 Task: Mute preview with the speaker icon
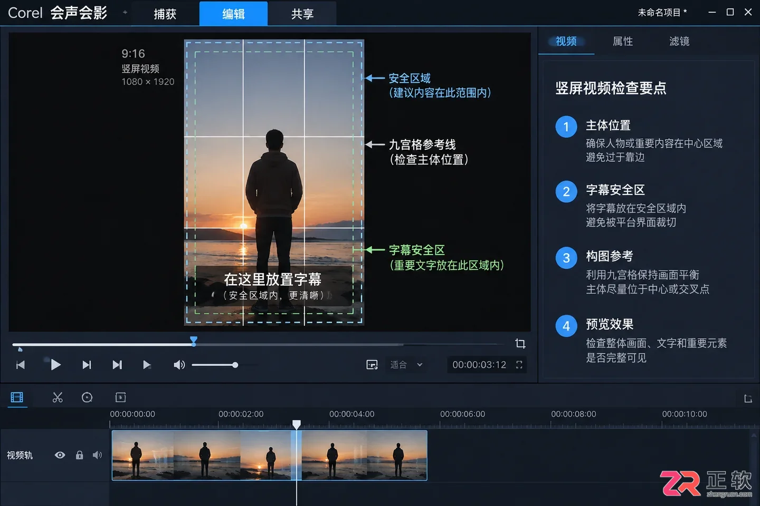point(179,365)
